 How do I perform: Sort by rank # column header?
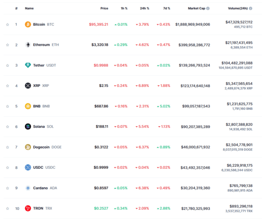[16, 8]
